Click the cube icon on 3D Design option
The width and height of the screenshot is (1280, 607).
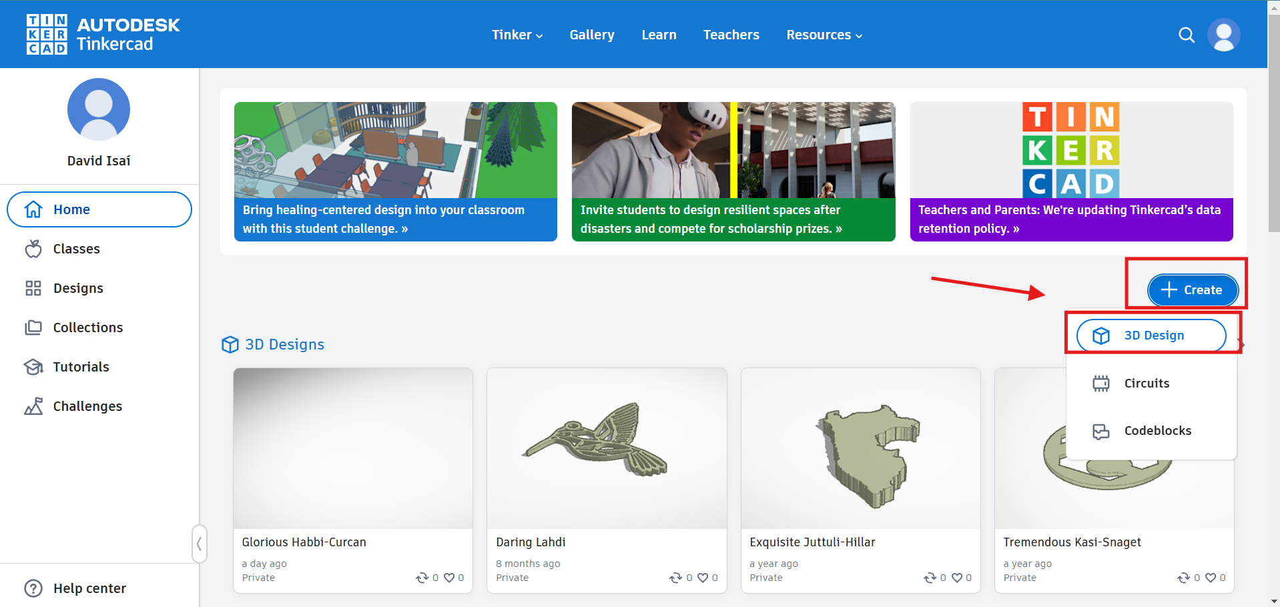click(x=1101, y=336)
